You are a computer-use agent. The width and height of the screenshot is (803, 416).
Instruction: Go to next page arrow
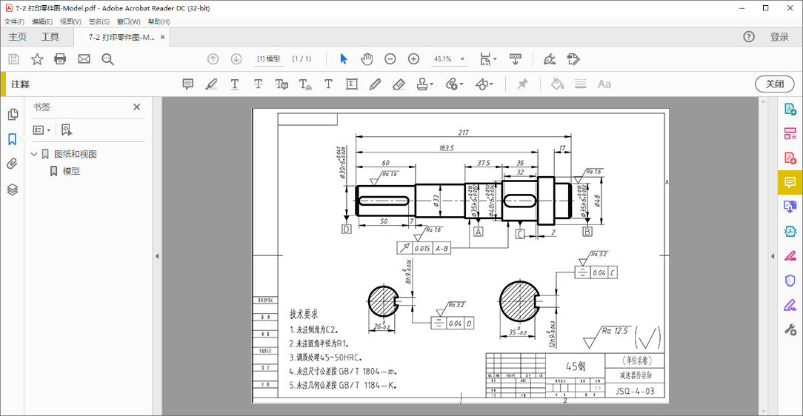click(236, 59)
